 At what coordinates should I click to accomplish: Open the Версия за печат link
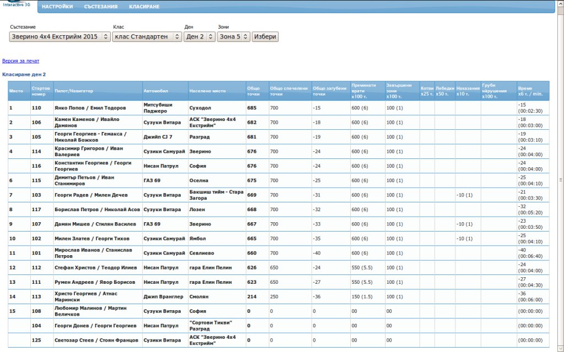[21, 61]
